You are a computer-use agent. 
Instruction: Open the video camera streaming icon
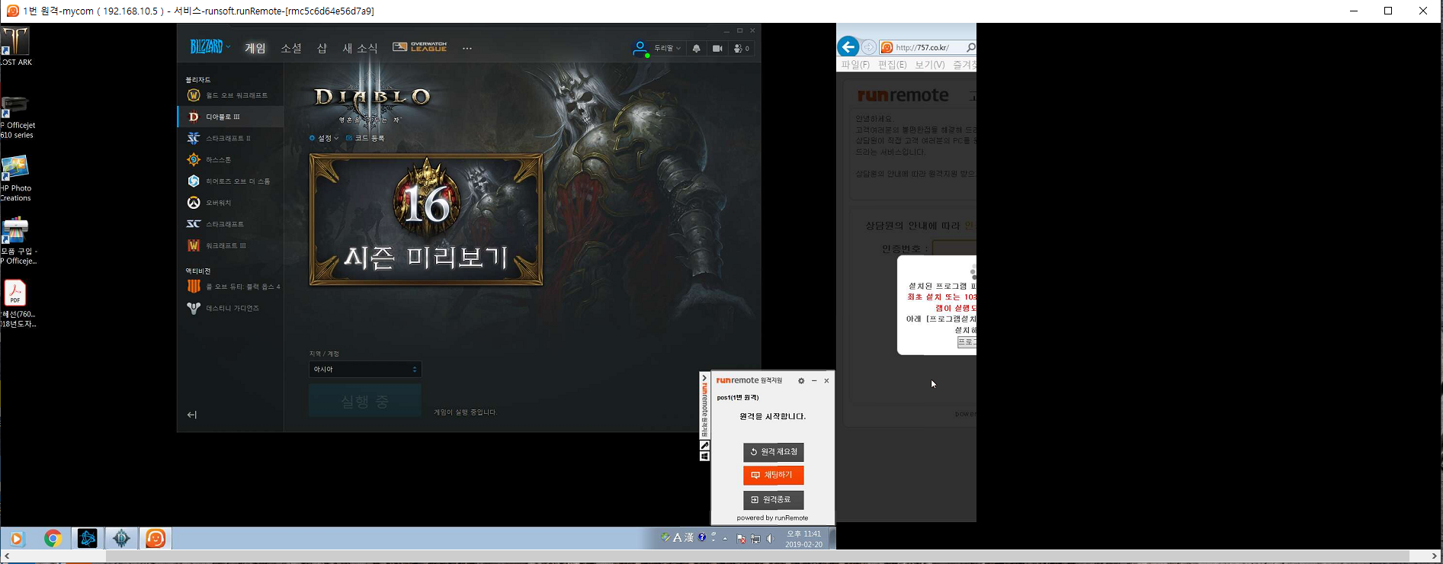[x=717, y=48]
